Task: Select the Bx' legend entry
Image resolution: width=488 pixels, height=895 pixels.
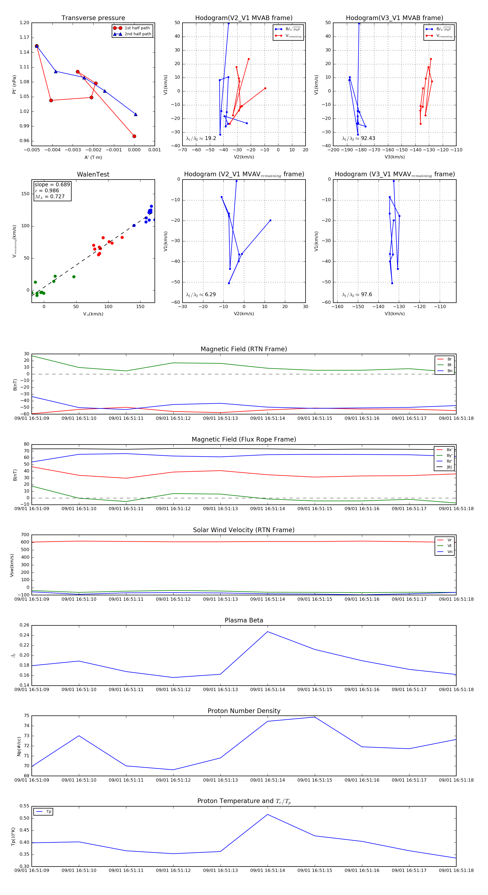Action: point(444,450)
